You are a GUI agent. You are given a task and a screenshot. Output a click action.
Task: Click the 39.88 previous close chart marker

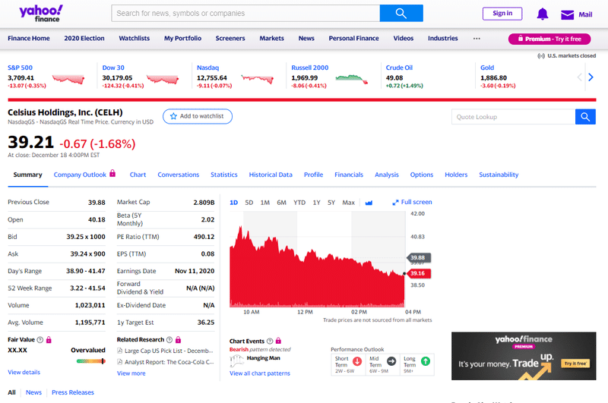[x=419, y=257]
